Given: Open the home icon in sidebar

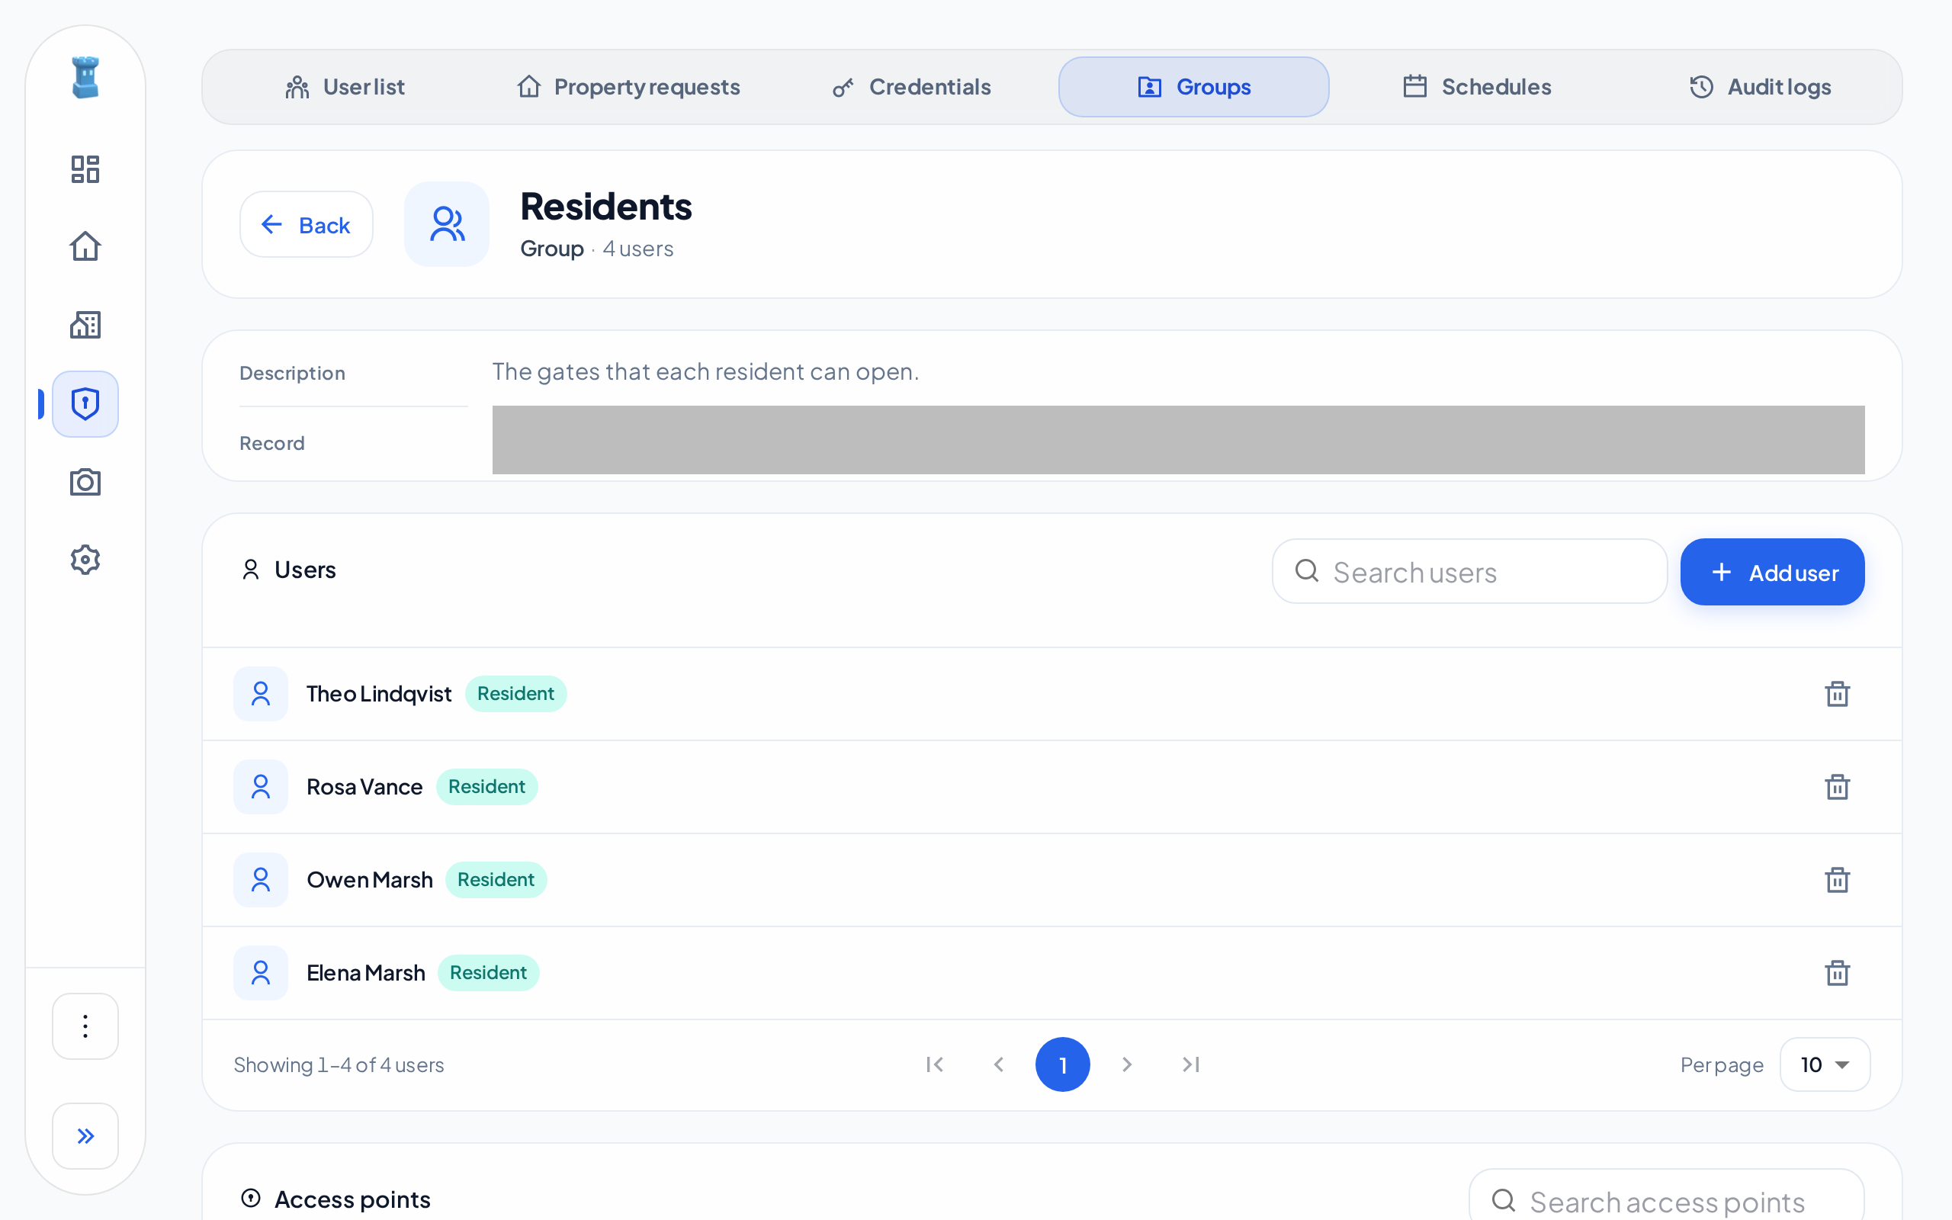Looking at the screenshot, I should [85, 246].
